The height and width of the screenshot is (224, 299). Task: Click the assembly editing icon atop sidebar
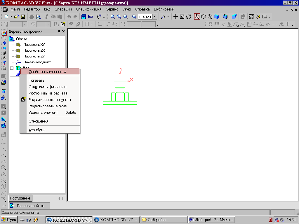point(4,33)
